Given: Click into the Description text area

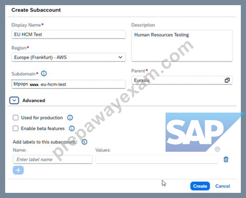Looking at the screenshot, I should pyautogui.click(x=182, y=46).
